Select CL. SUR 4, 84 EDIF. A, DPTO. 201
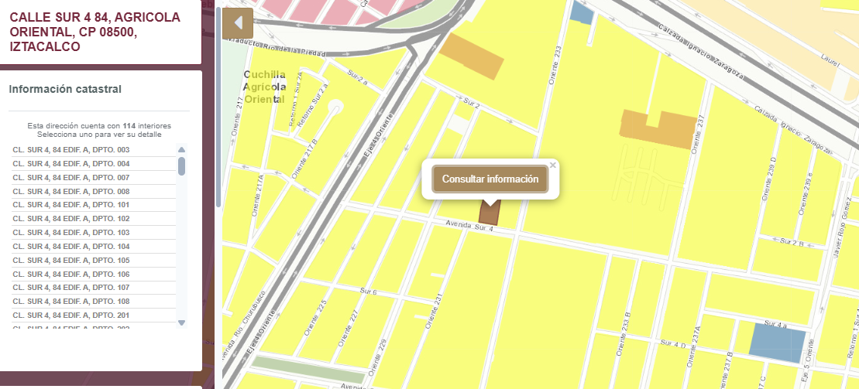859x389 pixels. click(x=93, y=315)
